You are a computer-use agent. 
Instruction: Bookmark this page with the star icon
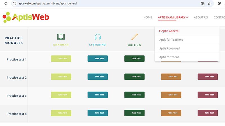click(209, 3)
